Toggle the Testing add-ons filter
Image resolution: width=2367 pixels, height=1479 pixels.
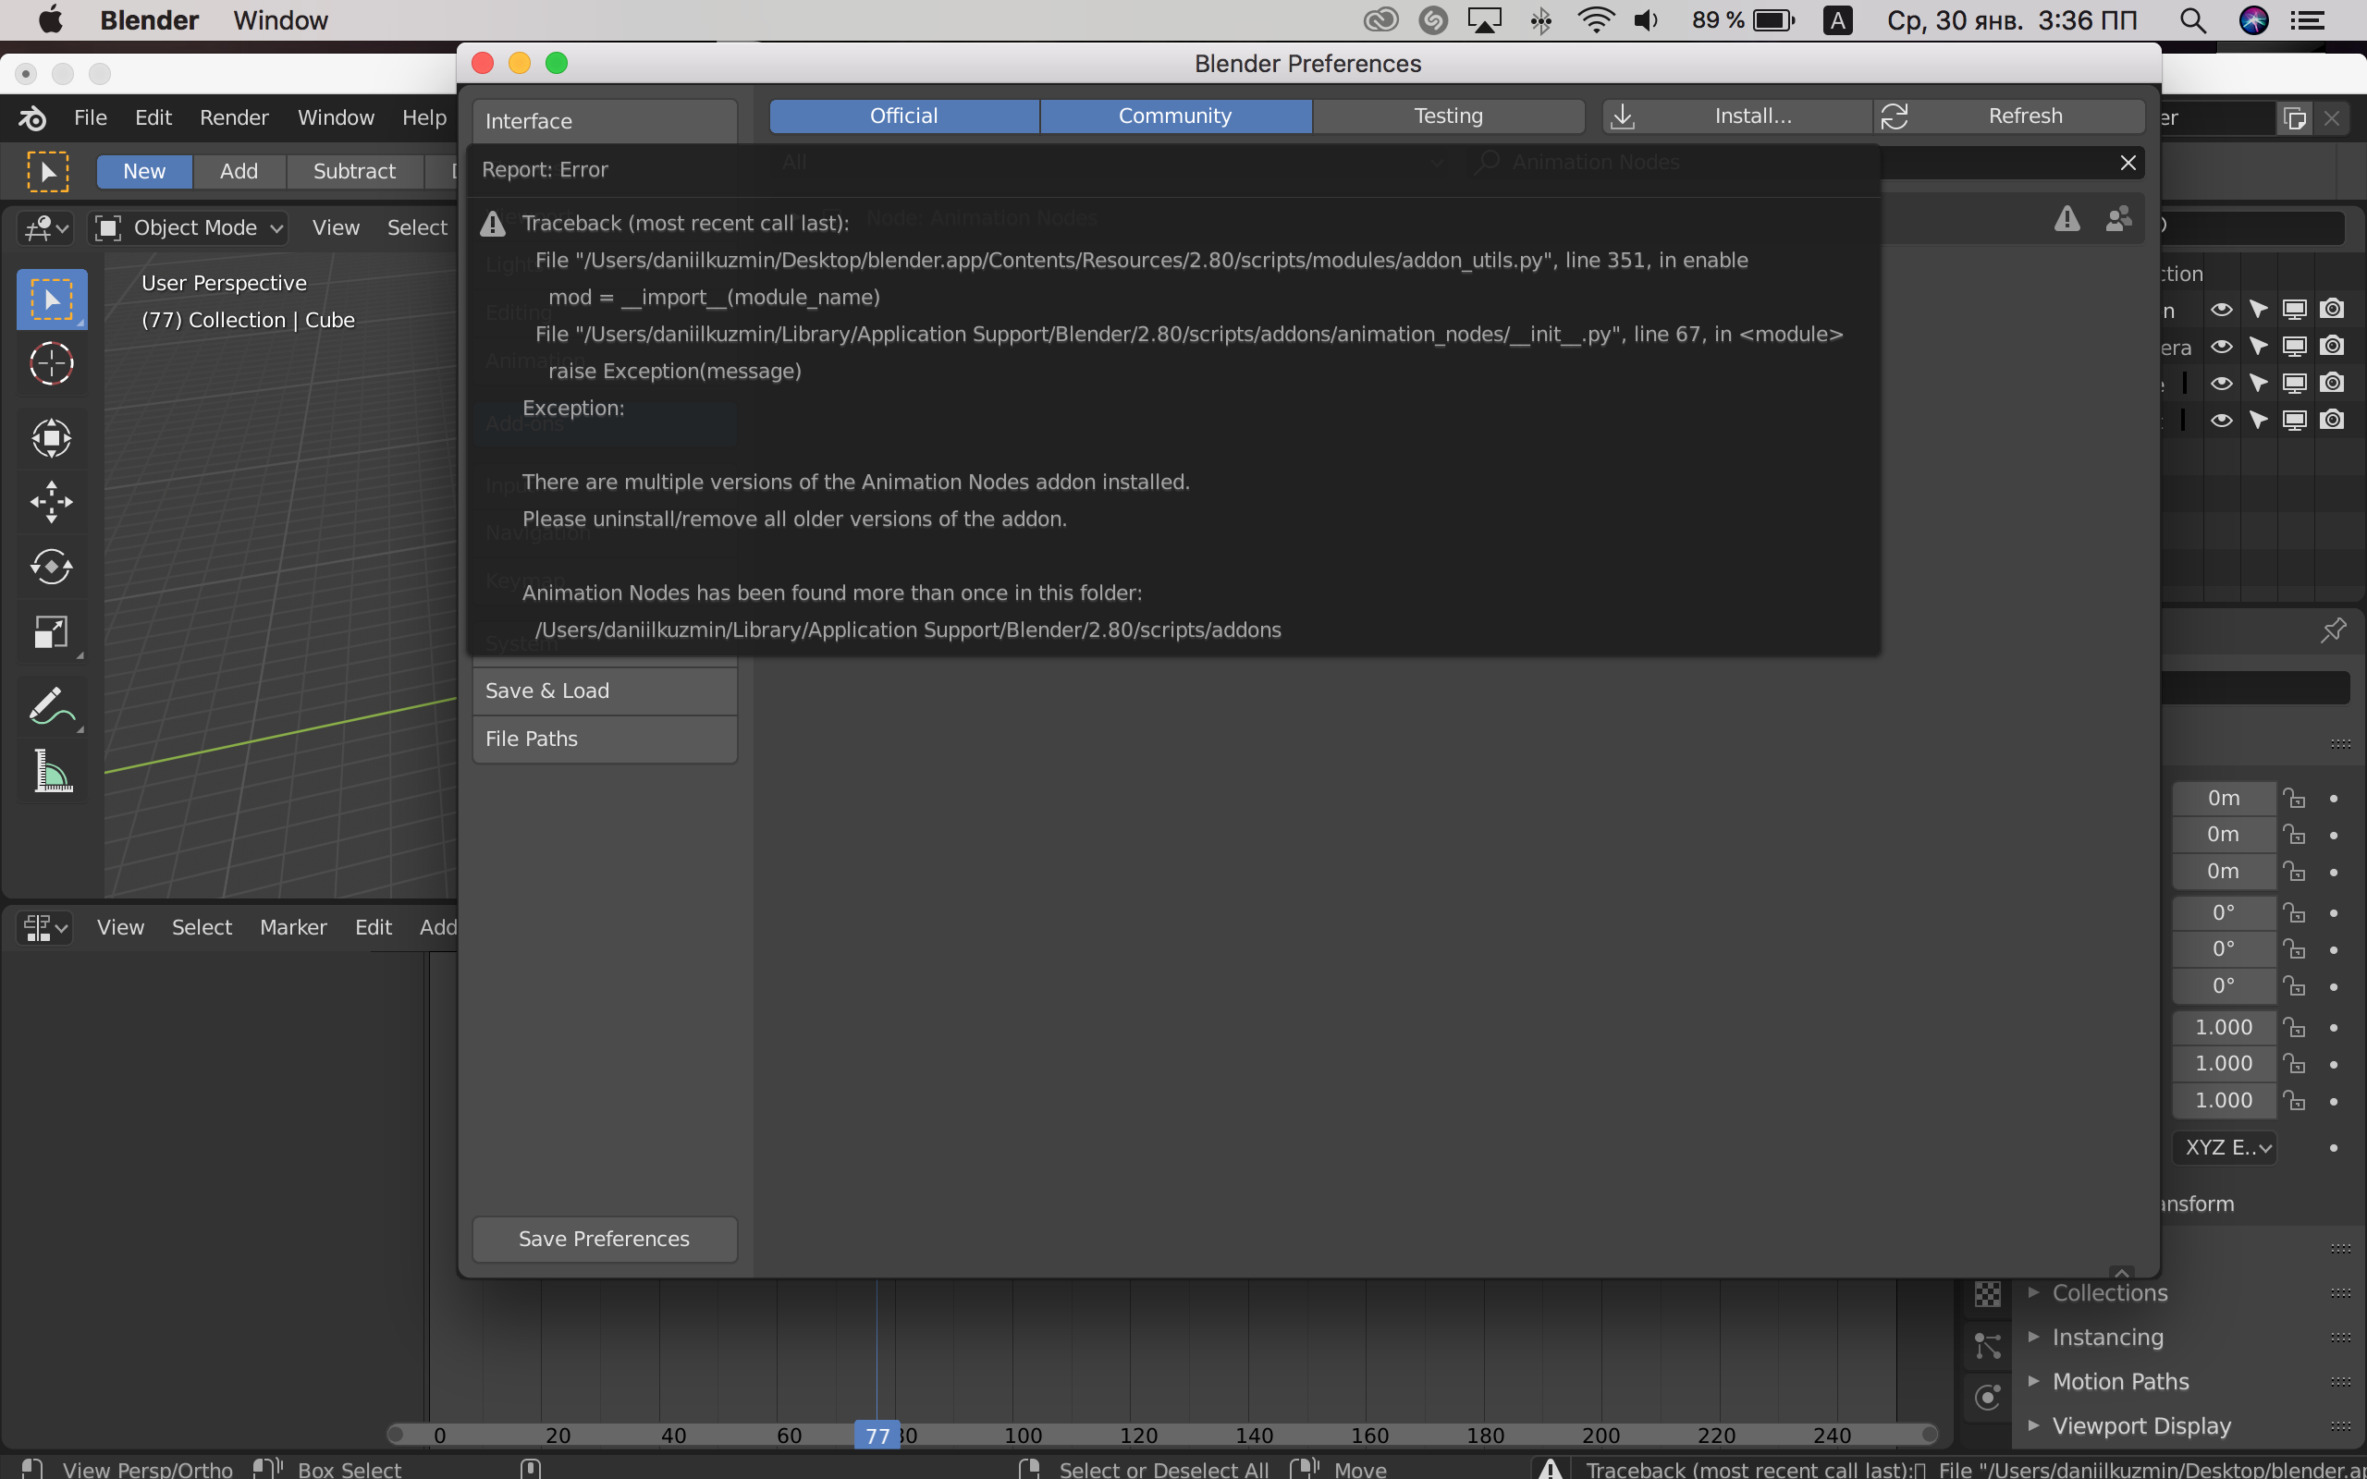pyautogui.click(x=1449, y=116)
